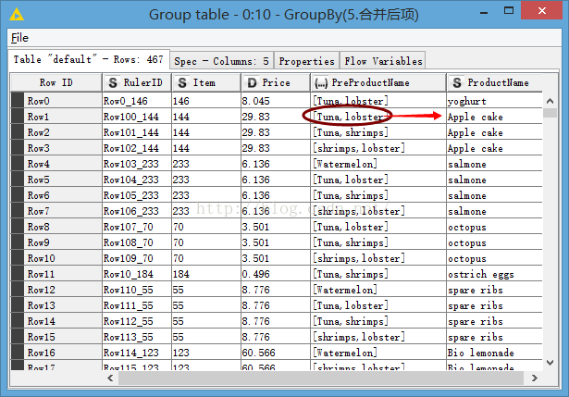Click the Price cell 0.496
569x397 pixels.
pos(276,274)
